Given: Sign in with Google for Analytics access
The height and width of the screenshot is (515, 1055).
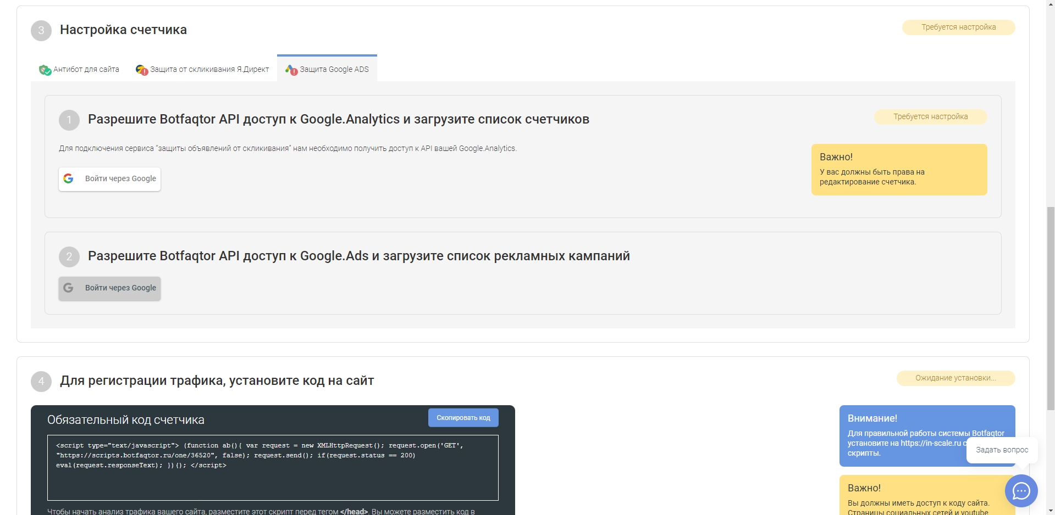Looking at the screenshot, I should [109, 179].
